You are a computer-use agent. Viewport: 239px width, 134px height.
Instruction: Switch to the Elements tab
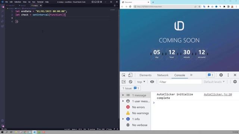pos(145,75)
